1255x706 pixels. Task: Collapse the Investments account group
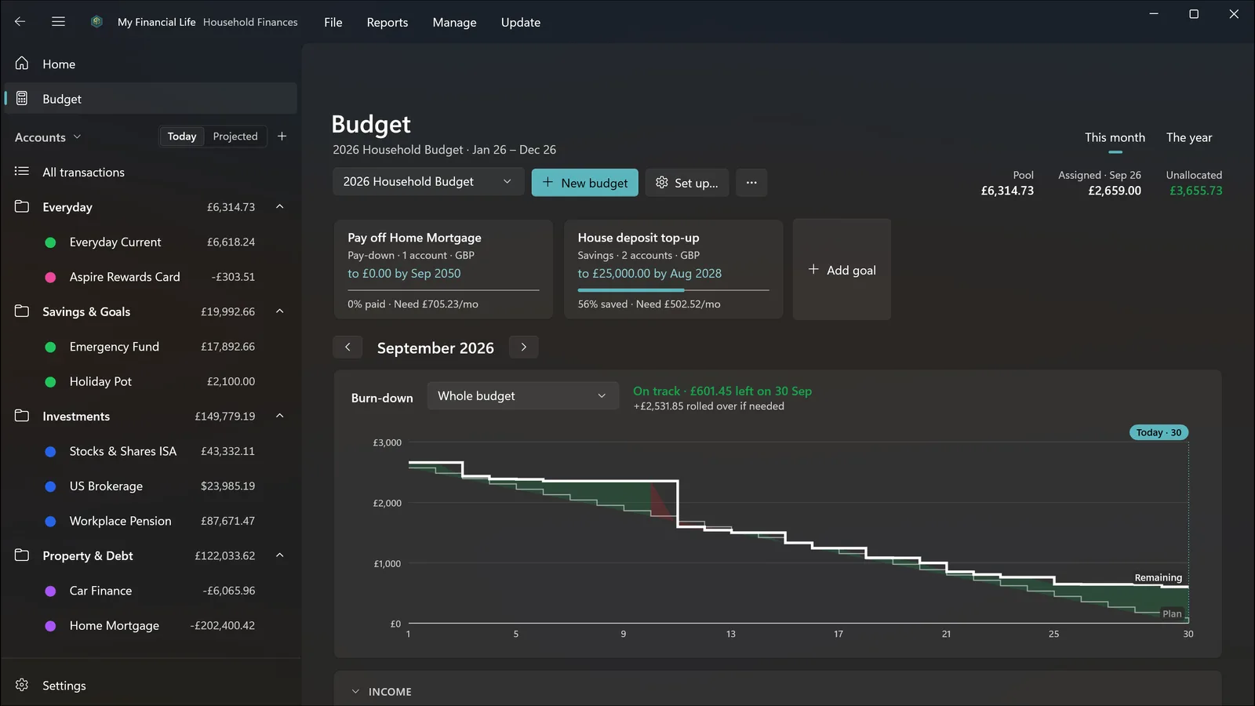280,416
